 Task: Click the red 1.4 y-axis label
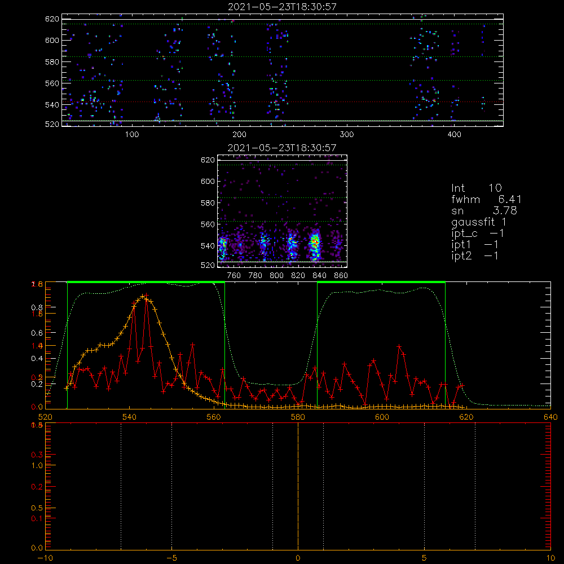click(x=37, y=346)
